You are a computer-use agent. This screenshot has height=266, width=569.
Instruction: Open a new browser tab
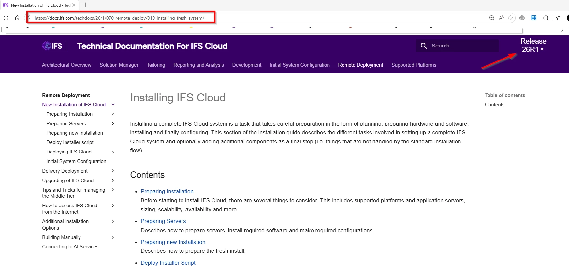click(x=85, y=5)
